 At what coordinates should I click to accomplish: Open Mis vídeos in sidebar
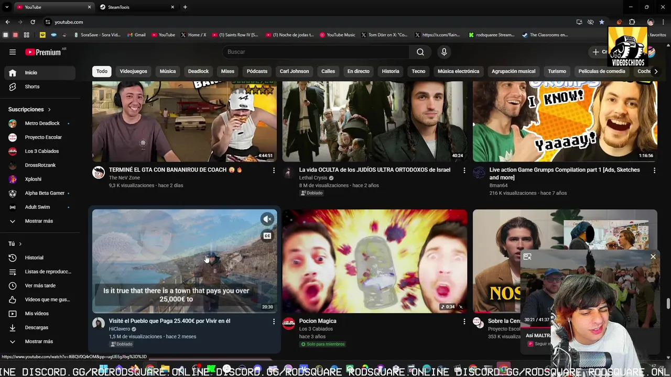[39, 314]
